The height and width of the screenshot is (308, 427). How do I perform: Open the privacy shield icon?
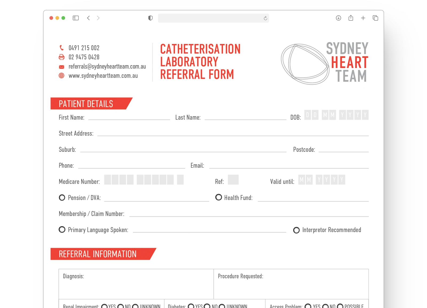[150, 18]
